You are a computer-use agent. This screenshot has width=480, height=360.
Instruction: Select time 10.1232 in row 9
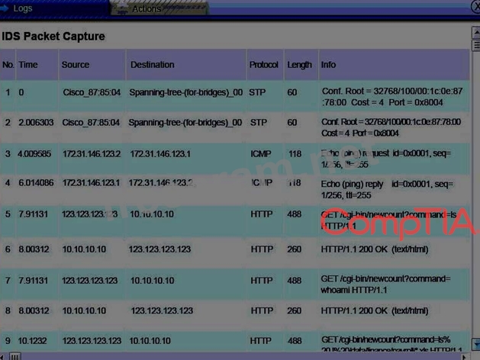[x=32, y=341]
